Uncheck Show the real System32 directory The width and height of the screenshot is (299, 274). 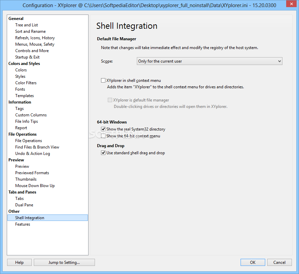103,129
